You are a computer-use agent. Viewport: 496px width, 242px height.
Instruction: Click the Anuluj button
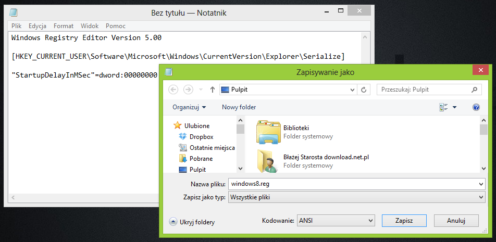point(456,221)
